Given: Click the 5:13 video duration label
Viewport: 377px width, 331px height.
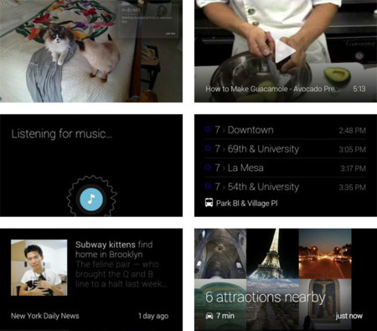Looking at the screenshot, I should [359, 89].
